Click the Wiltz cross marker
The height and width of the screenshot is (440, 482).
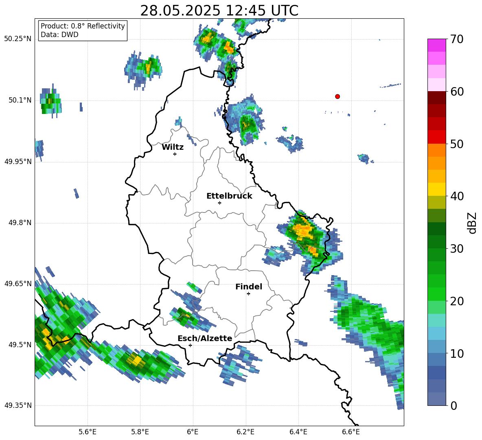[175, 154]
